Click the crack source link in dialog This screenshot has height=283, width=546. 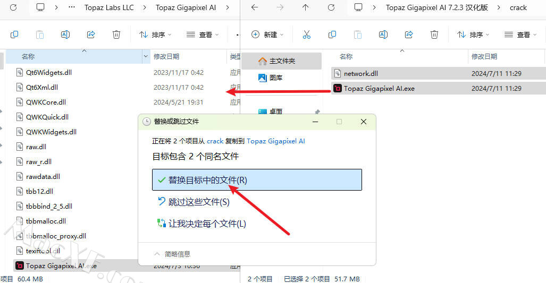215,141
